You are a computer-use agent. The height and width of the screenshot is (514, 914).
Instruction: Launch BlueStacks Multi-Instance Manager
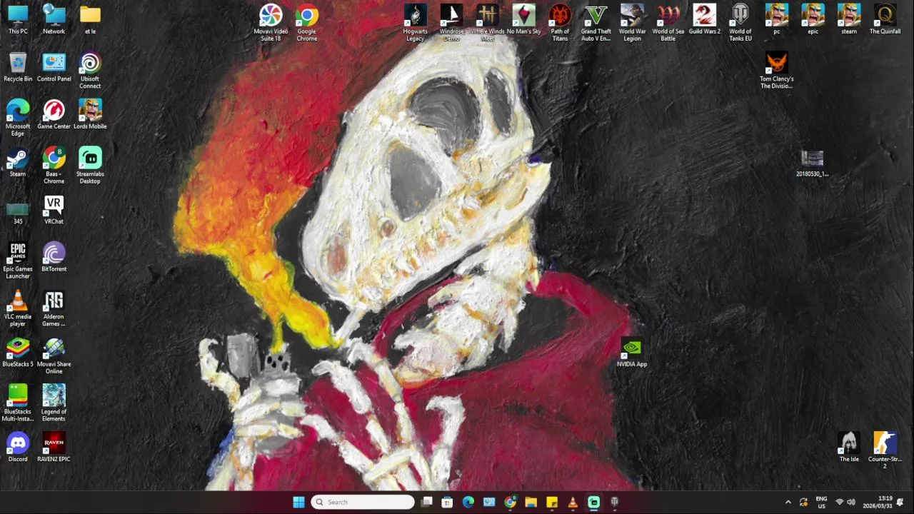(18, 403)
